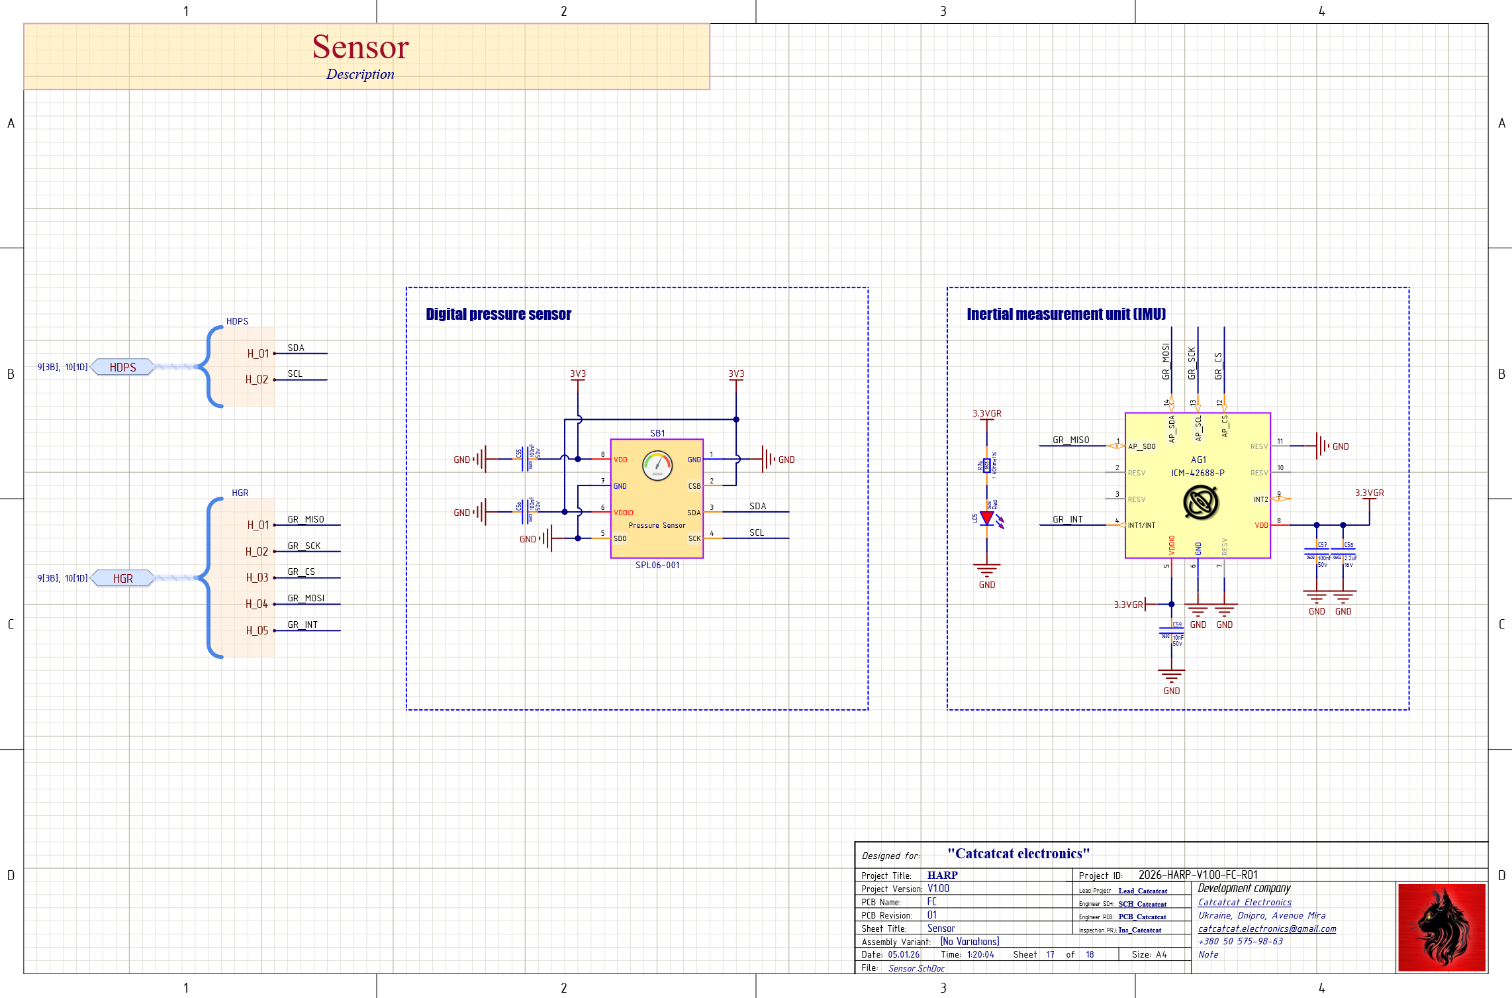Select the H_05 harness entry
Viewport: 1512px width, 998px height.
tap(257, 630)
